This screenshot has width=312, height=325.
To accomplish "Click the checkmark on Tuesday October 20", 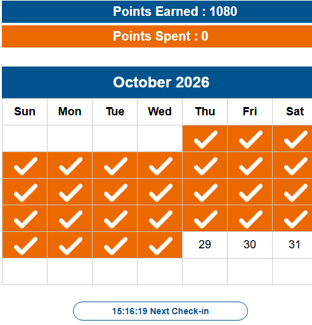I will [x=115, y=219].
